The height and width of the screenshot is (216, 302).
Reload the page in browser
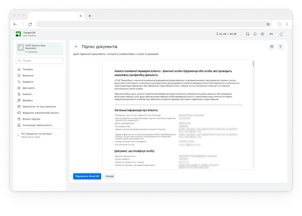pyautogui.click(x=30, y=24)
